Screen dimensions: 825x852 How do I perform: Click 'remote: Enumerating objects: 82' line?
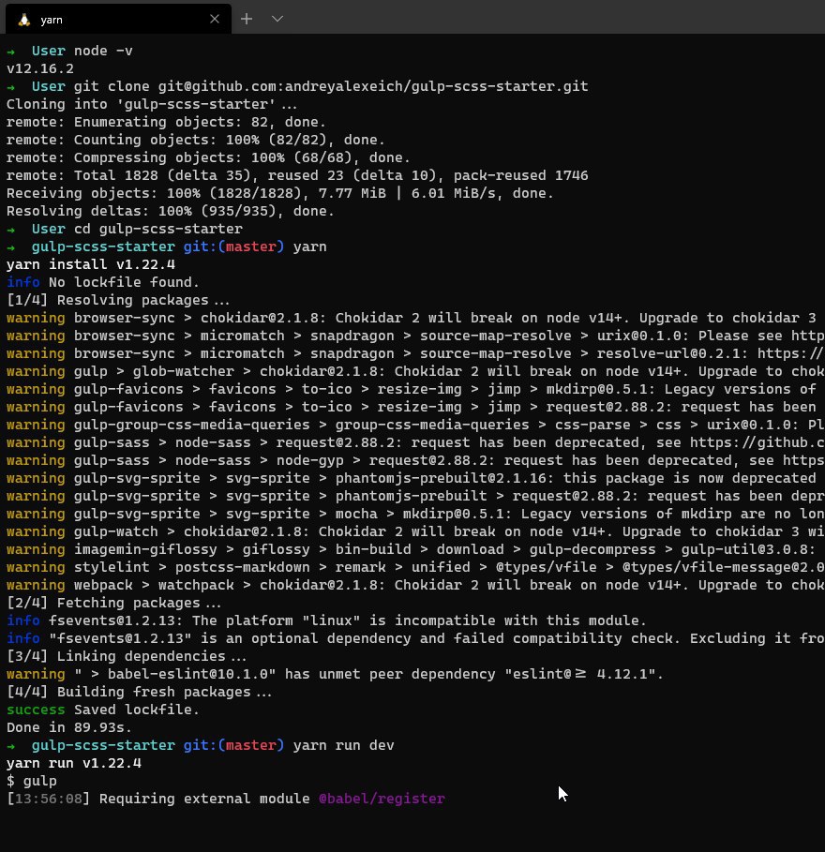click(166, 122)
